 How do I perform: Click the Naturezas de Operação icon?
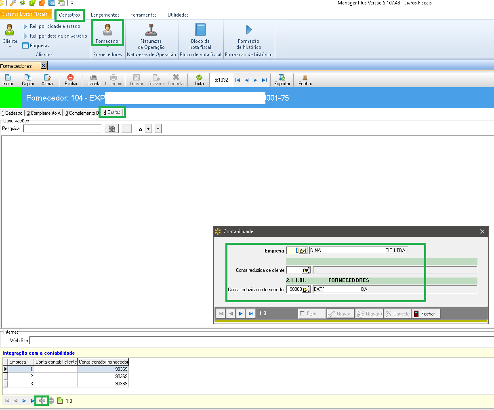pyautogui.click(x=151, y=30)
